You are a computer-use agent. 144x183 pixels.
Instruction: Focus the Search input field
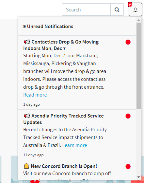click(x=86, y=9)
